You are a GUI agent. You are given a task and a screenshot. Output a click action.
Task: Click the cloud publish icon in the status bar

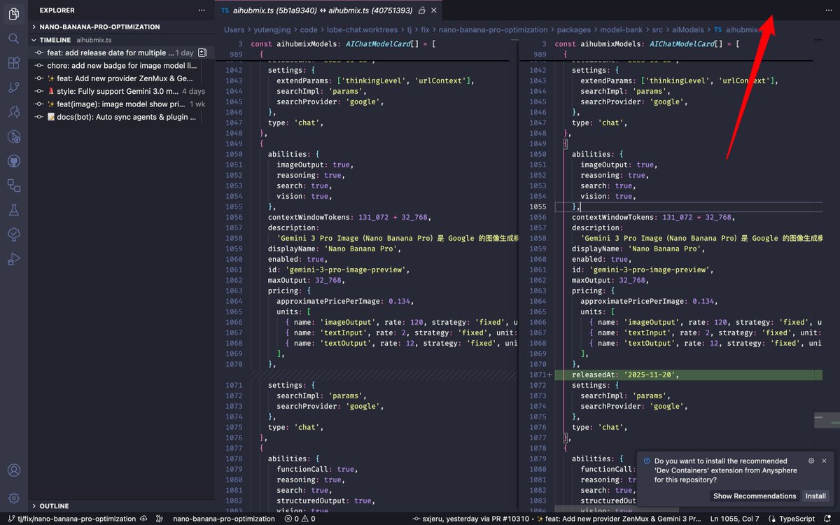[143, 519]
